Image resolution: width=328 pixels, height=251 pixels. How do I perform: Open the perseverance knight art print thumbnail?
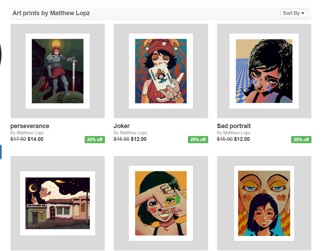pos(57,71)
